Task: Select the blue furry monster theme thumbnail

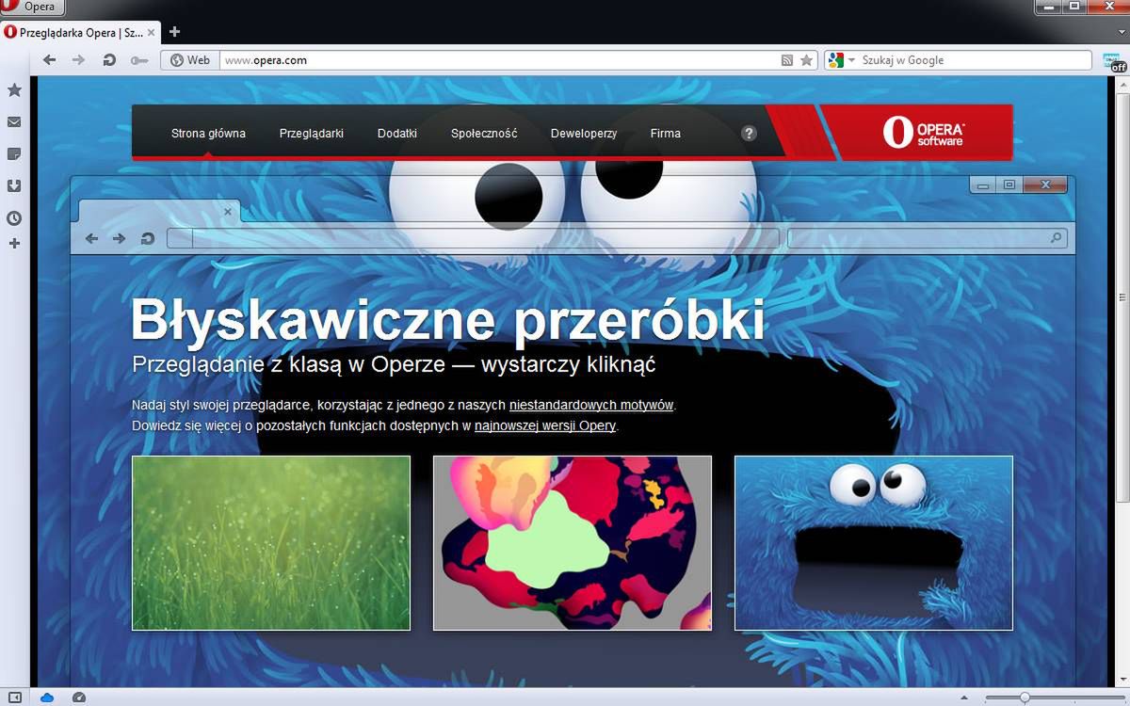Action: (x=874, y=543)
